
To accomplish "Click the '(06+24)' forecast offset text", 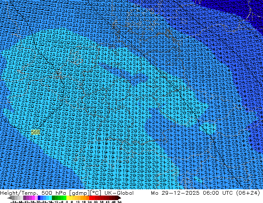I will pos(248,193).
